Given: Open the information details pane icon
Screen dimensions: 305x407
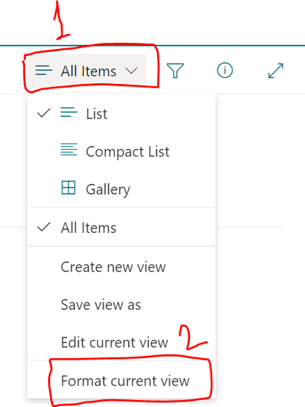Looking at the screenshot, I should [x=225, y=70].
